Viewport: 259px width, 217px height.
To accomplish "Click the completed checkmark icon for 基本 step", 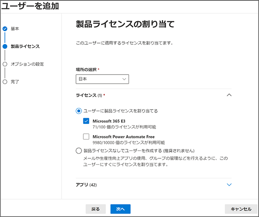I will tap(5, 29).
